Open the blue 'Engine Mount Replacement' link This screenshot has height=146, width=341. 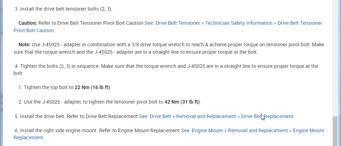308,130
